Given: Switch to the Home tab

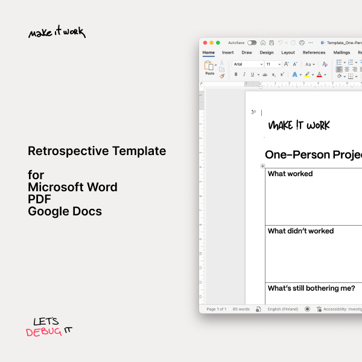Looking at the screenshot, I should tap(209, 52).
